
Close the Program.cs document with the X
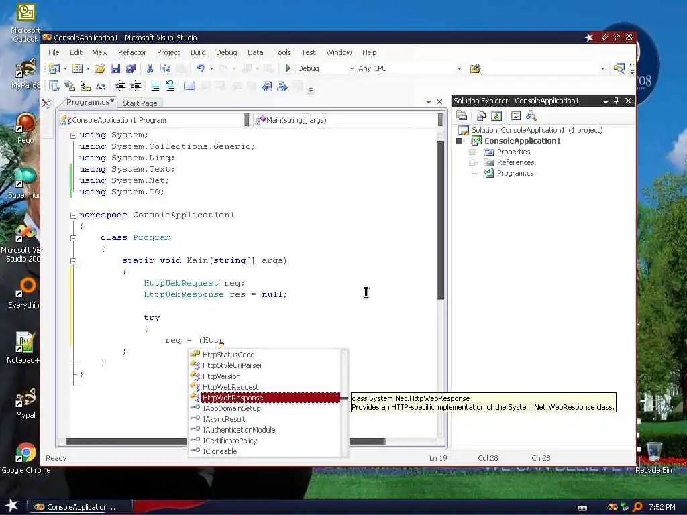point(439,102)
